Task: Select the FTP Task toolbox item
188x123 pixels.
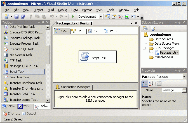Action: (x=24, y=60)
